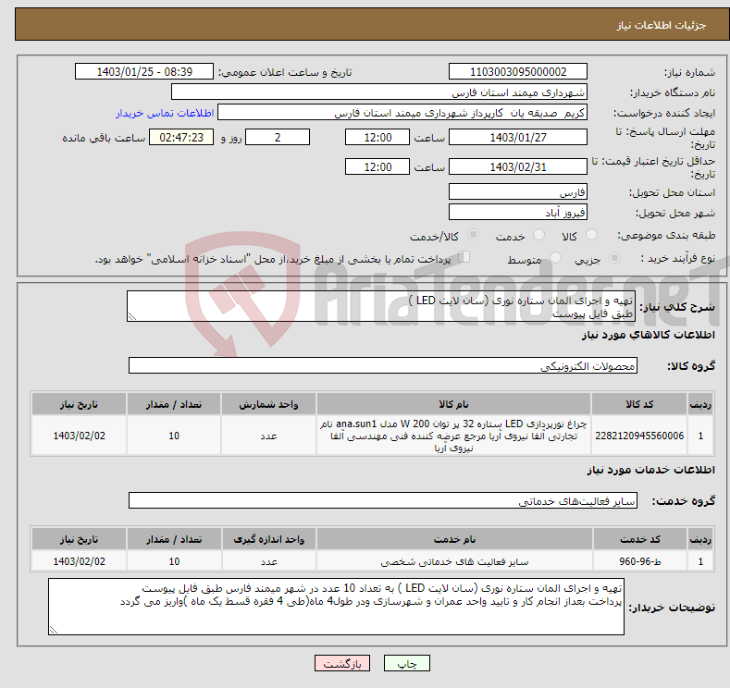Click the نام کالا column header
Image resolution: width=730 pixels, height=688 pixels.
453,404
